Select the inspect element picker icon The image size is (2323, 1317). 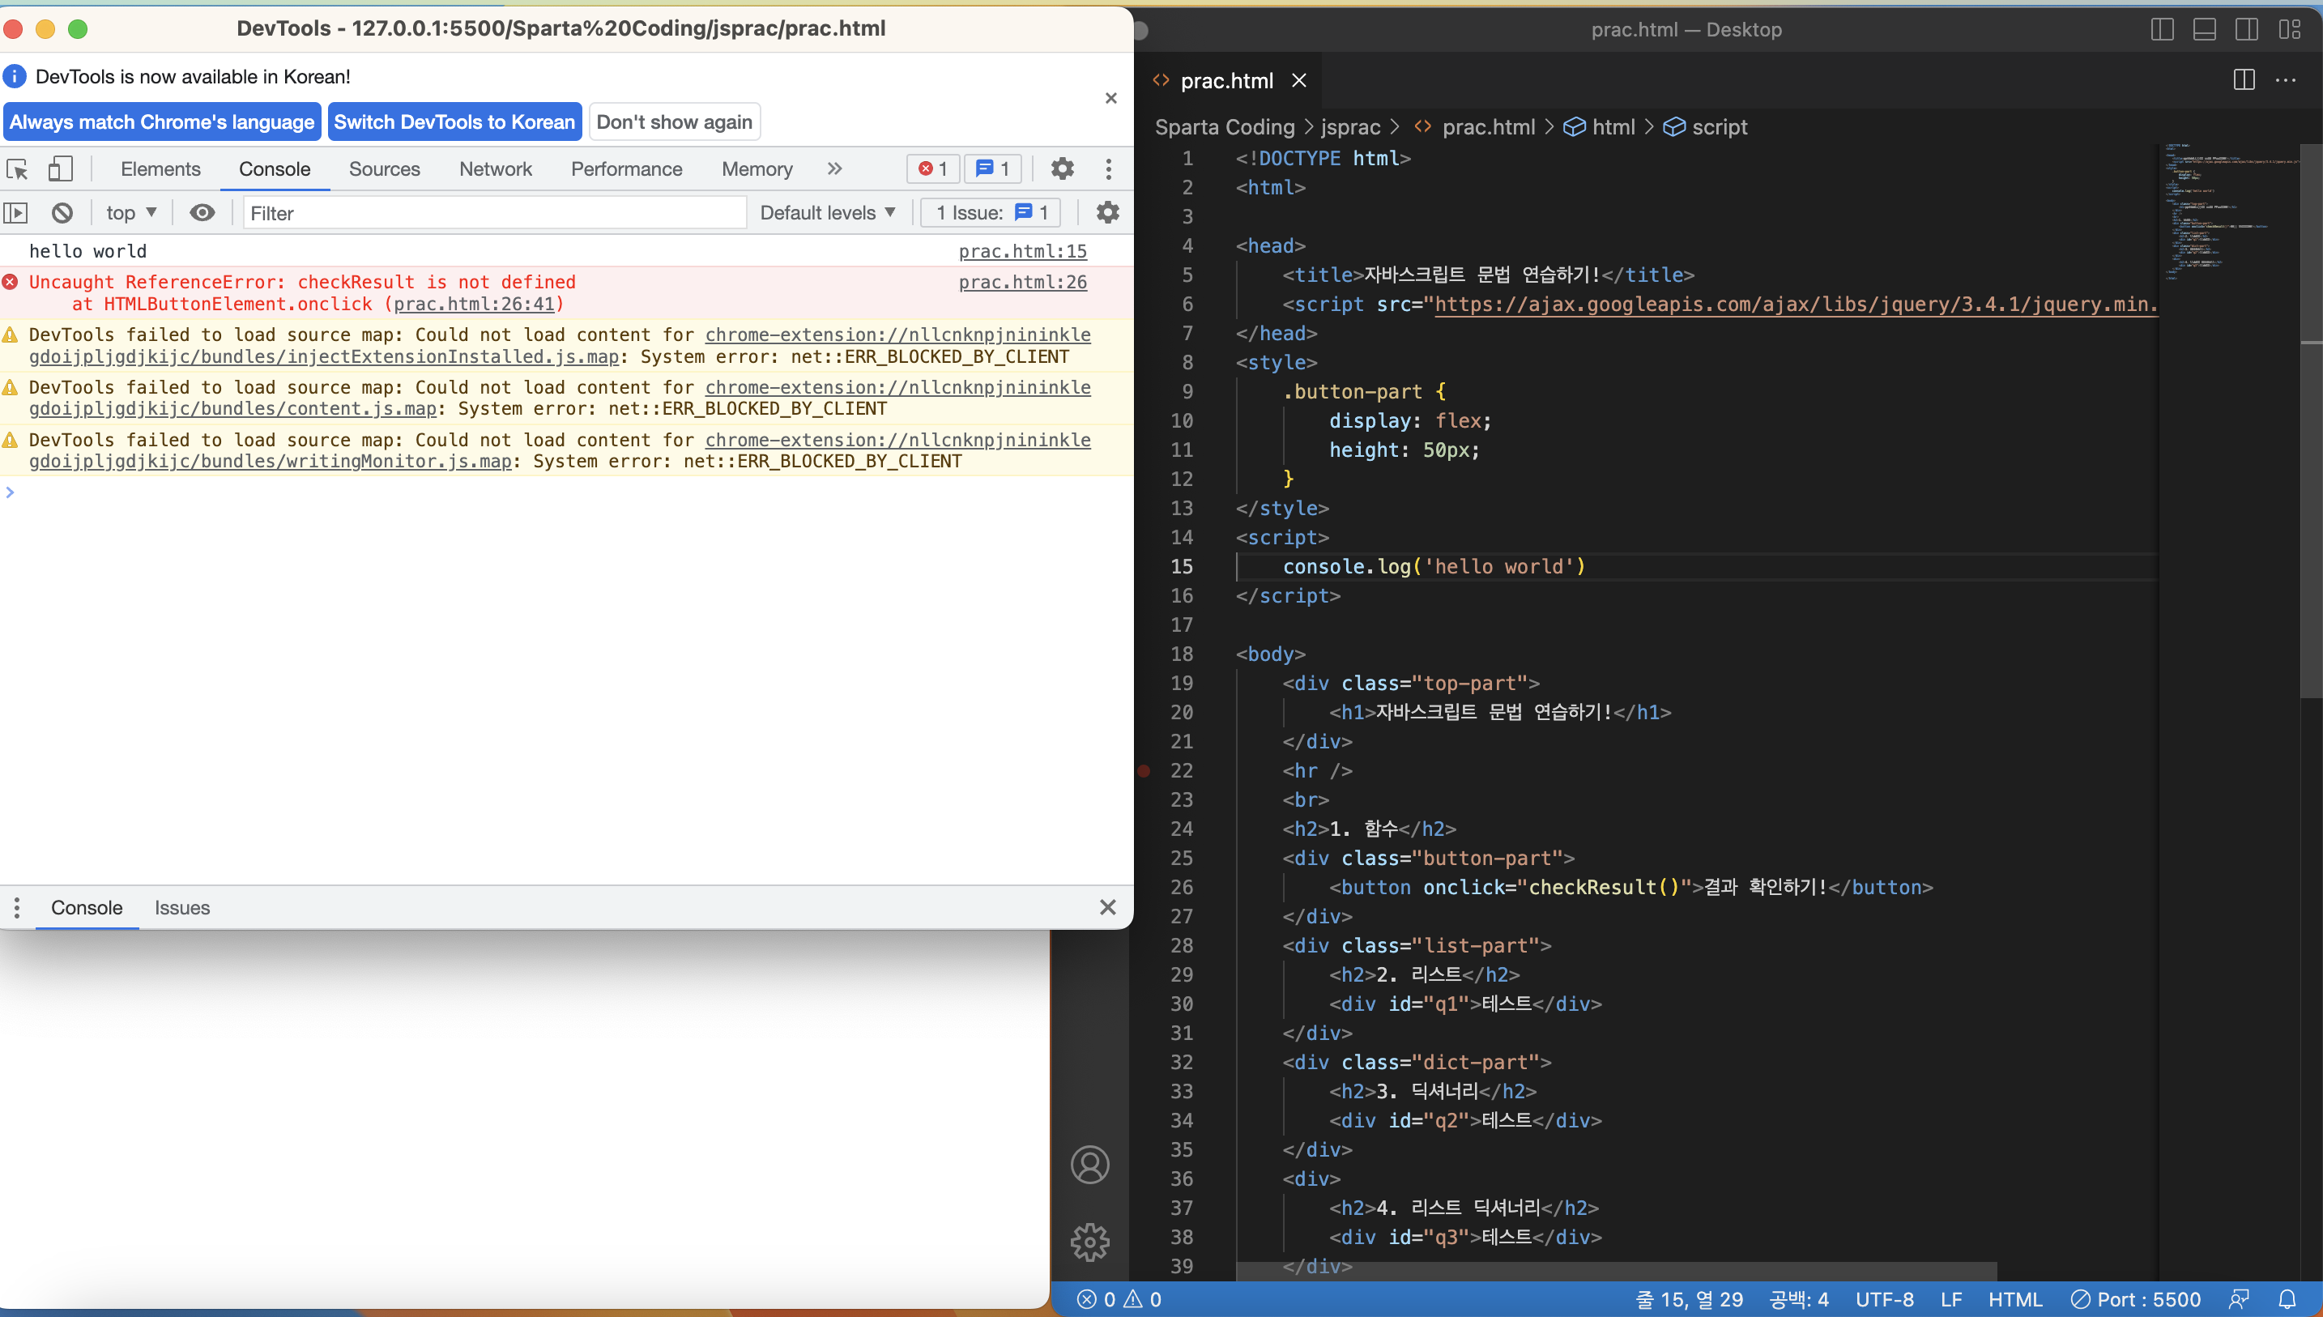tap(17, 169)
